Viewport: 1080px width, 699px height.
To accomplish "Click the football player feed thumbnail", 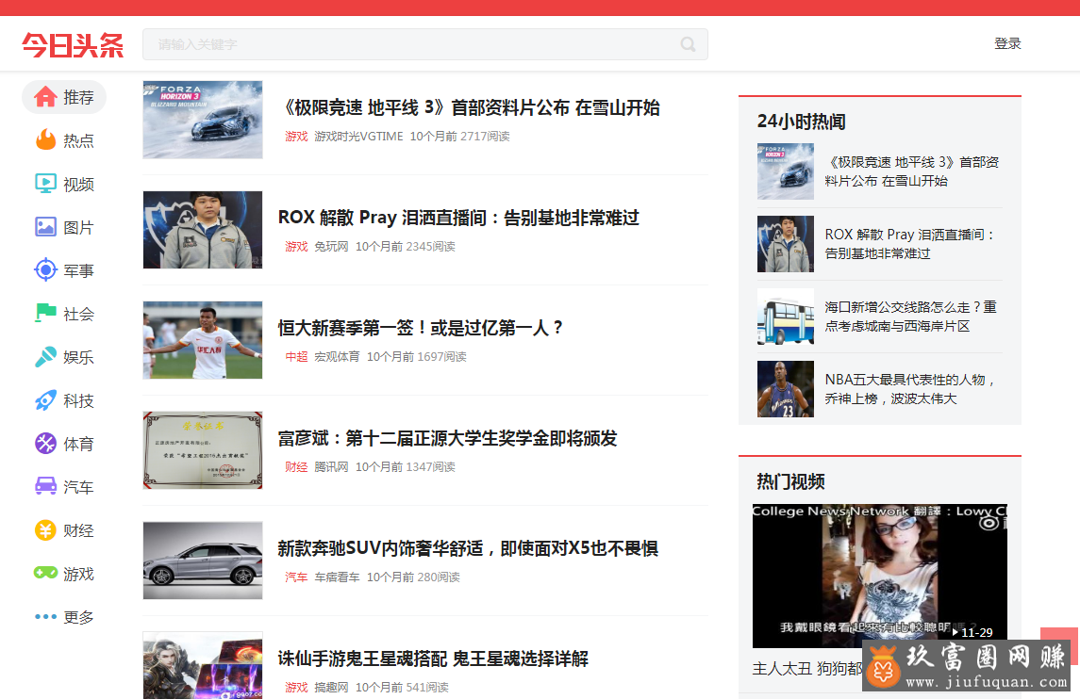I will (203, 340).
